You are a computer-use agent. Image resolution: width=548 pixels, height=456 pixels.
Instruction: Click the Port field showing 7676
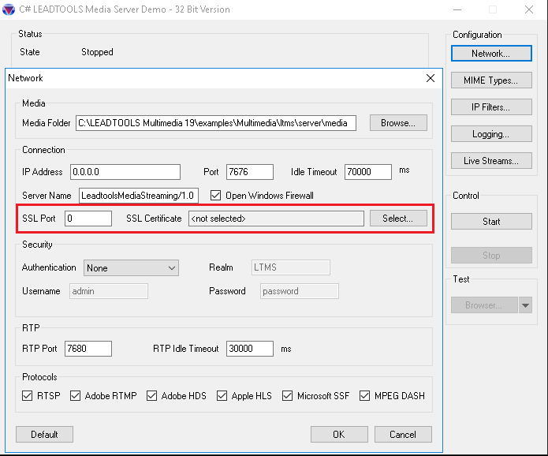[x=249, y=172]
